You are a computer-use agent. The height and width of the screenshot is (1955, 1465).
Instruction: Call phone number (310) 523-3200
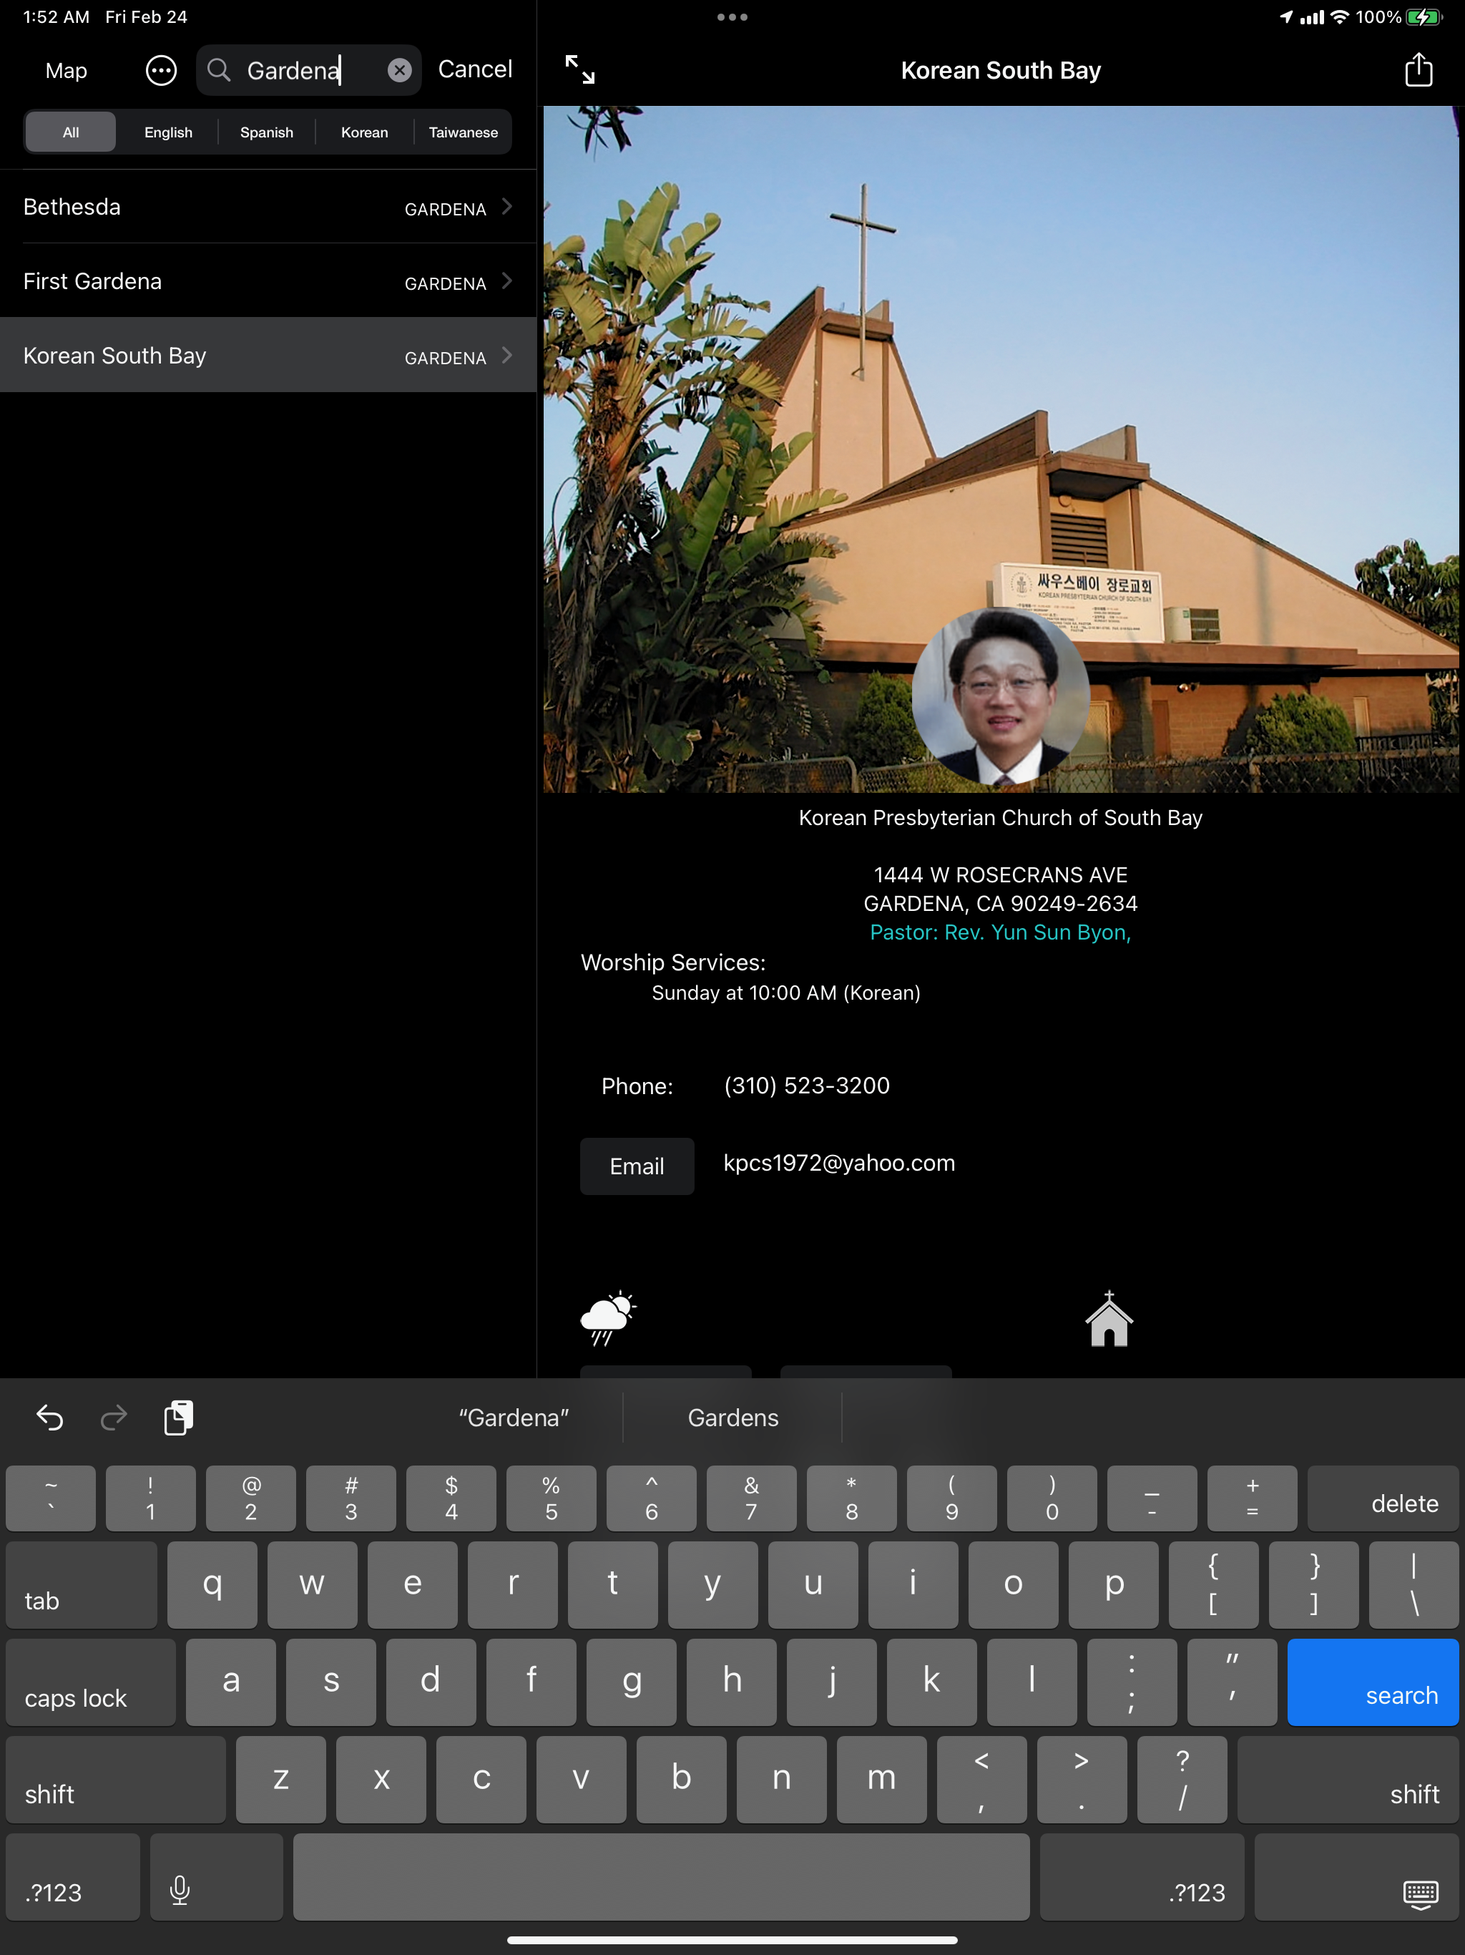807,1086
